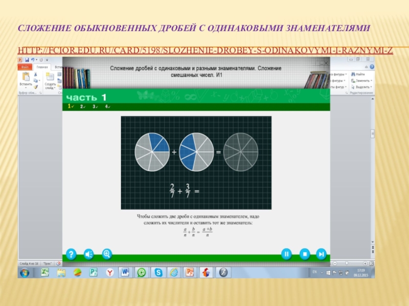The width and height of the screenshot is (409, 306).
Task: Open the Буфер обмена dialog launcher
Action: tap(40, 93)
